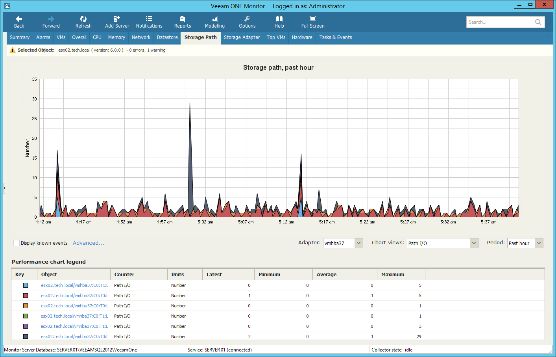Image resolution: width=556 pixels, height=357 pixels.
Task: Open the VMs tab
Action: [x=61, y=37]
